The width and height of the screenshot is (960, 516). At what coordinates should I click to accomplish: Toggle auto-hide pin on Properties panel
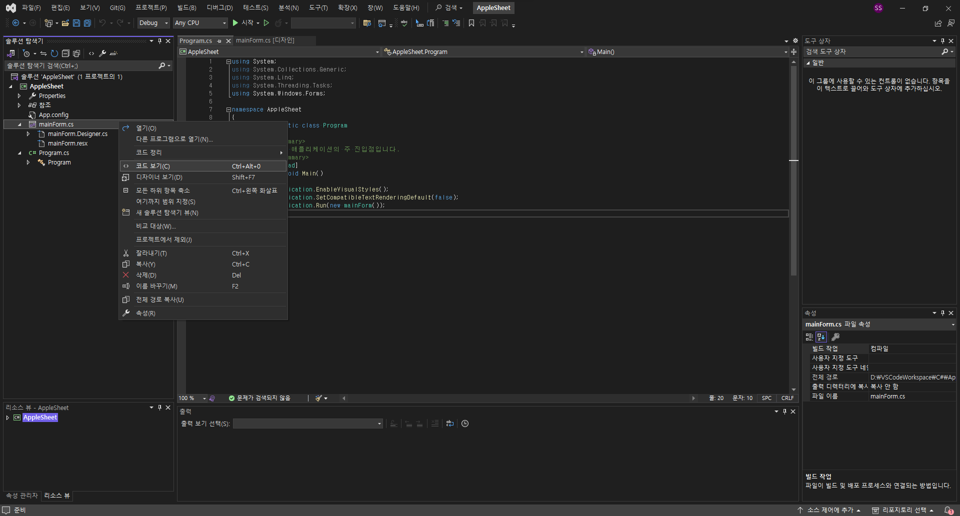point(942,313)
